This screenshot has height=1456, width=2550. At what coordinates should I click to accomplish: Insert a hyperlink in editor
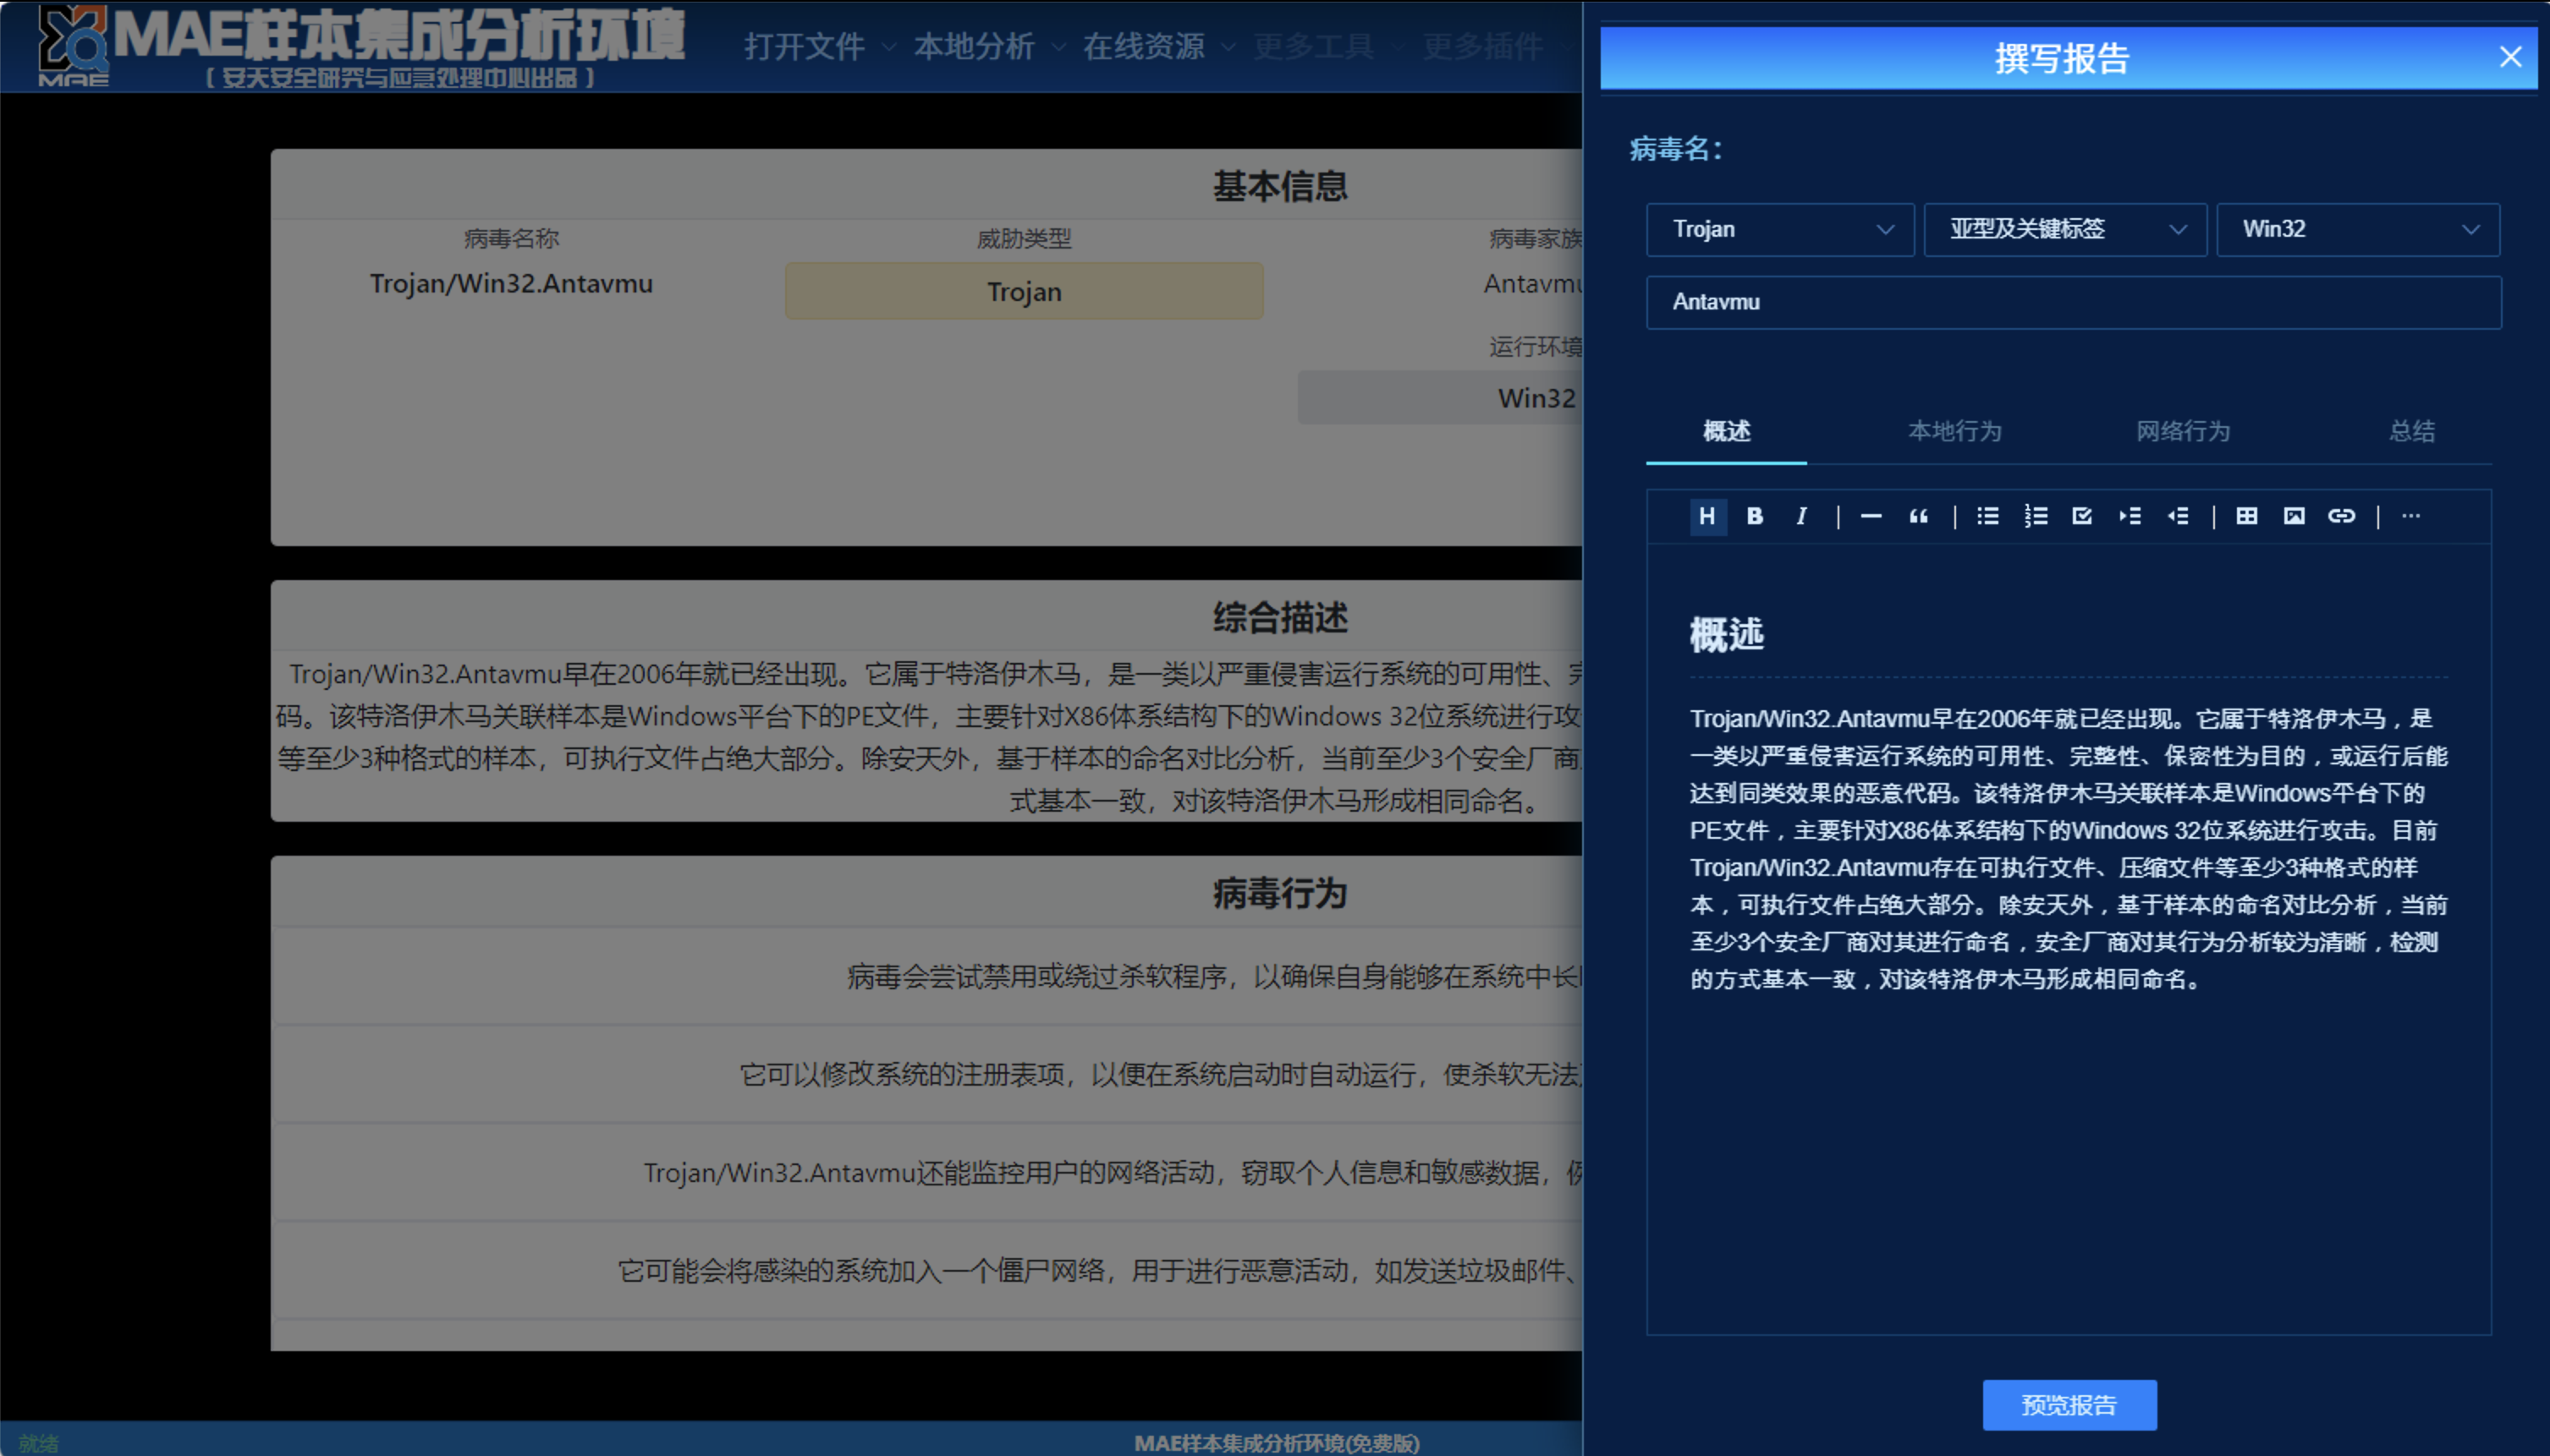click(x=2341, y=516)
